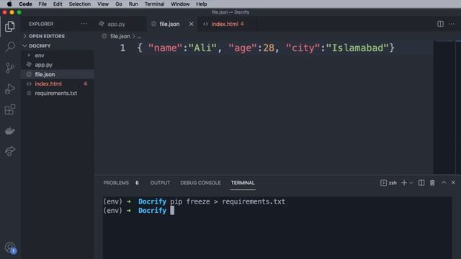Viewport: 461px width, 259px height.
Task: Open Run and Debug view
Action: coord(10,89)
